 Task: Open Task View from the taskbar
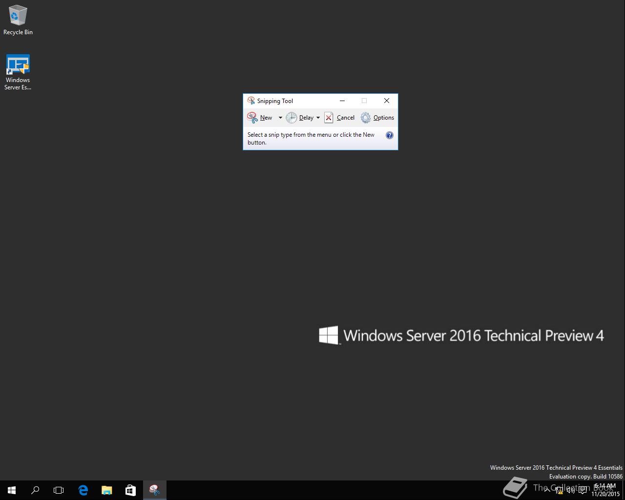[x=59, y=490]
